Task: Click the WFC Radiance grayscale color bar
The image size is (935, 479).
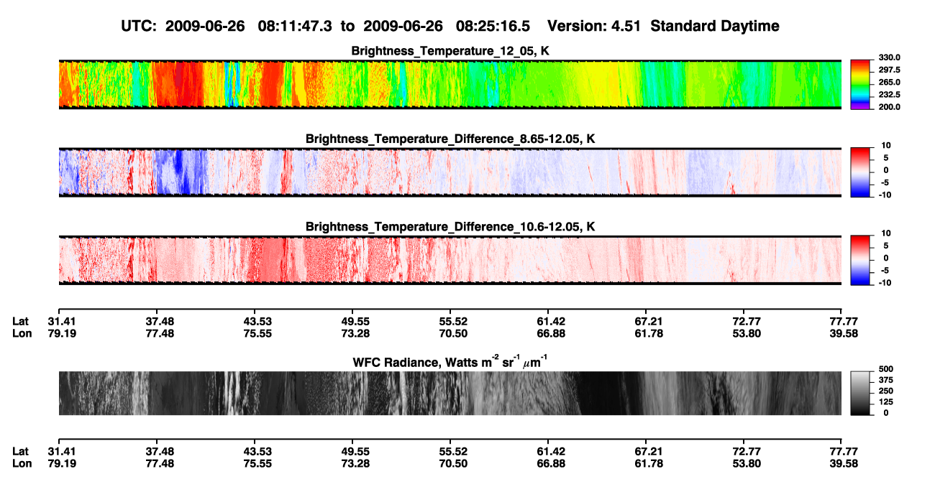Action: pos(861,394)
